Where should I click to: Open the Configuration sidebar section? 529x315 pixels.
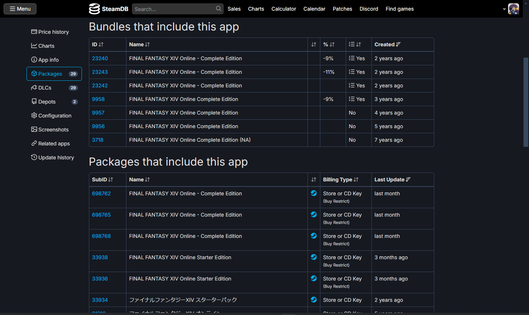click(x=51, y=116)
